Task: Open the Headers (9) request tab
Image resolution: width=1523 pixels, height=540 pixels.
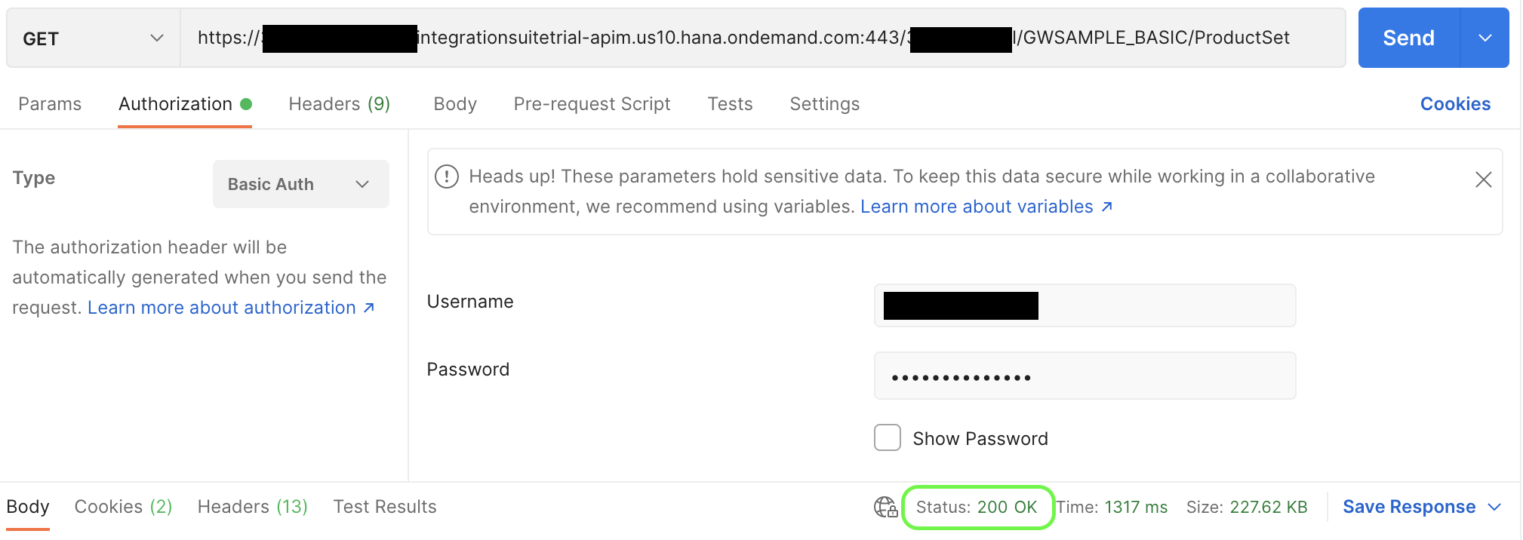Action: 339,104
